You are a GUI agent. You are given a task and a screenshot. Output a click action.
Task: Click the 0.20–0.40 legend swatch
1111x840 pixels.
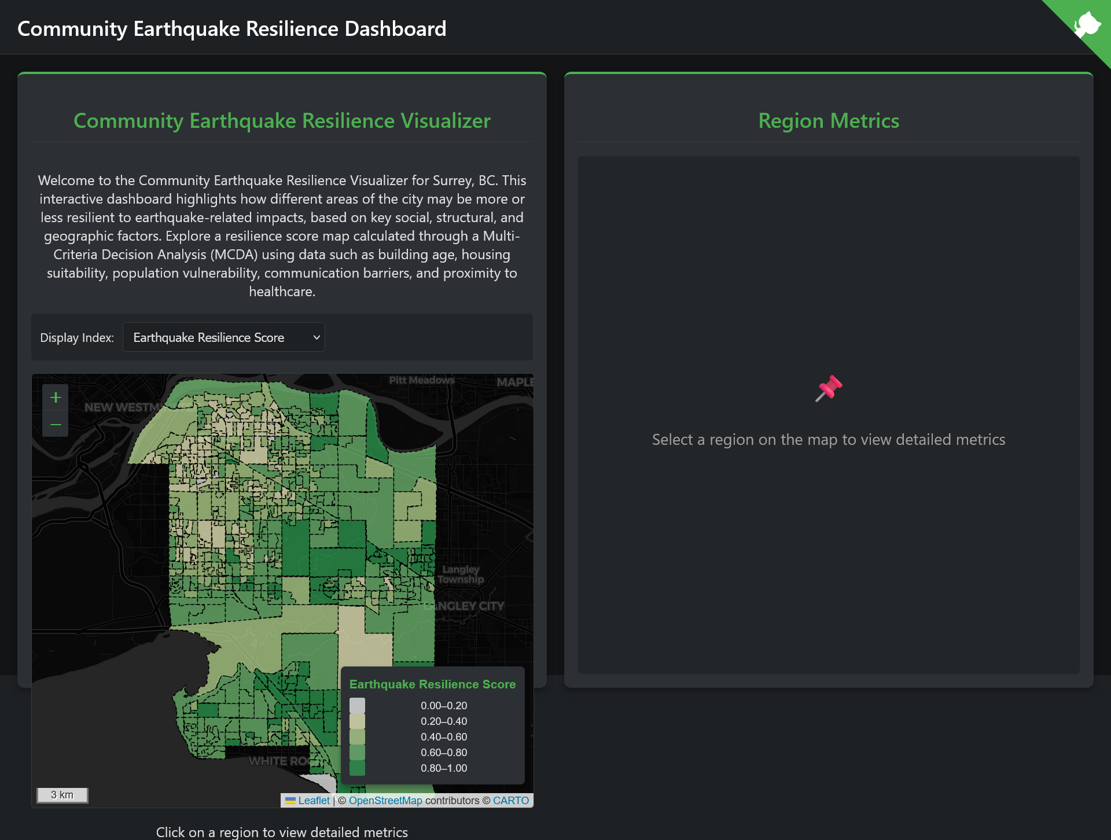coord(357,721)
